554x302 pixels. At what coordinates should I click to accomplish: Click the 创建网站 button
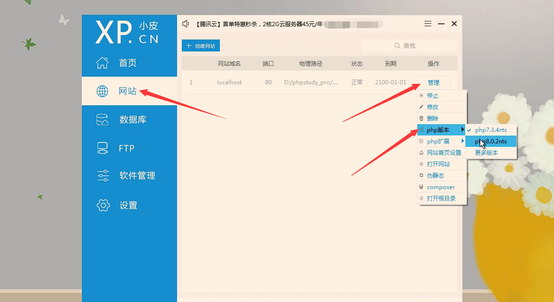point(201,46)
